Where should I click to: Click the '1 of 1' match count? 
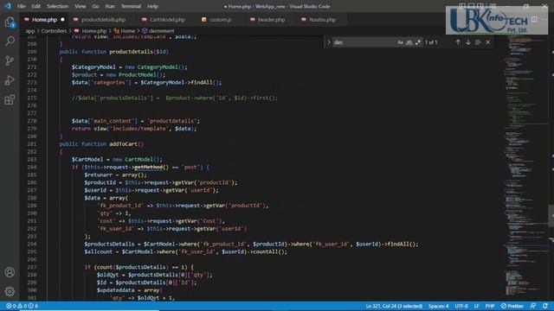tap(431, 42)
